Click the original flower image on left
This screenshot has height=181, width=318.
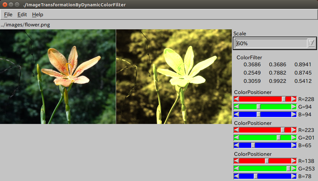click(58, 76)
